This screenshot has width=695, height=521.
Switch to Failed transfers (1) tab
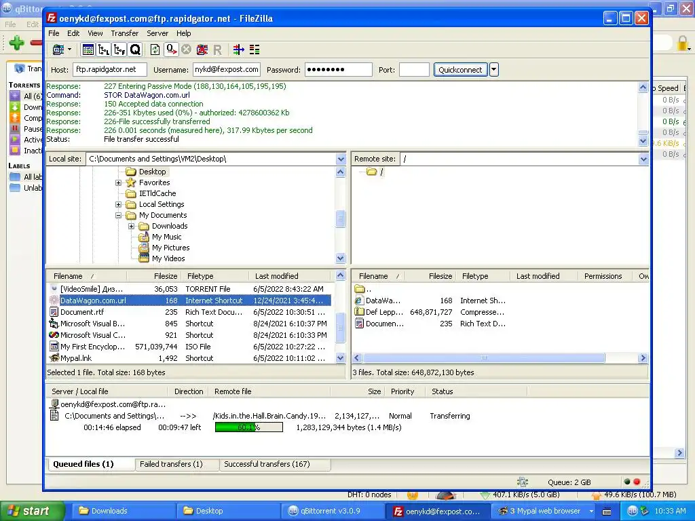[171, 464]
